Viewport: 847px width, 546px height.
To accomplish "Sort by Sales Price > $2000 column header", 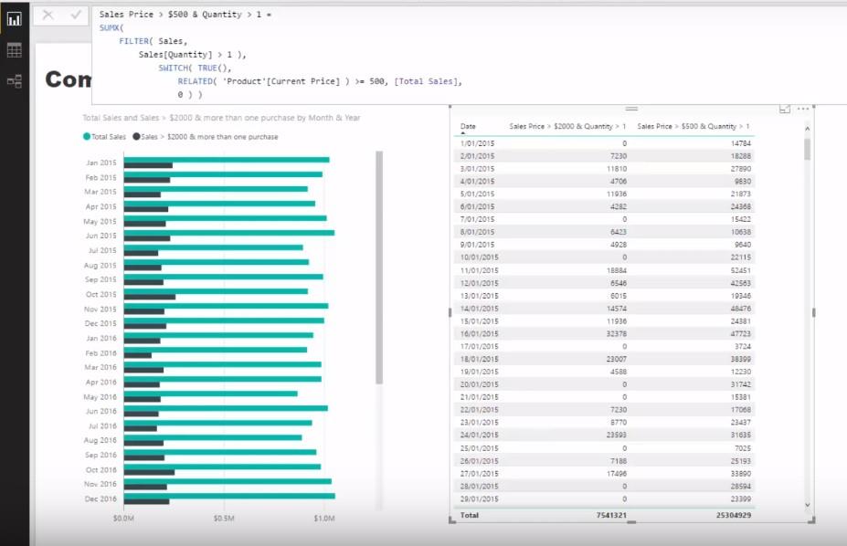I will coord(567,126).
